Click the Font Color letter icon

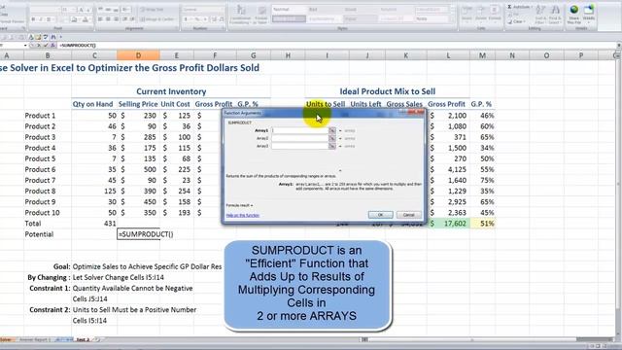[85, 19]
